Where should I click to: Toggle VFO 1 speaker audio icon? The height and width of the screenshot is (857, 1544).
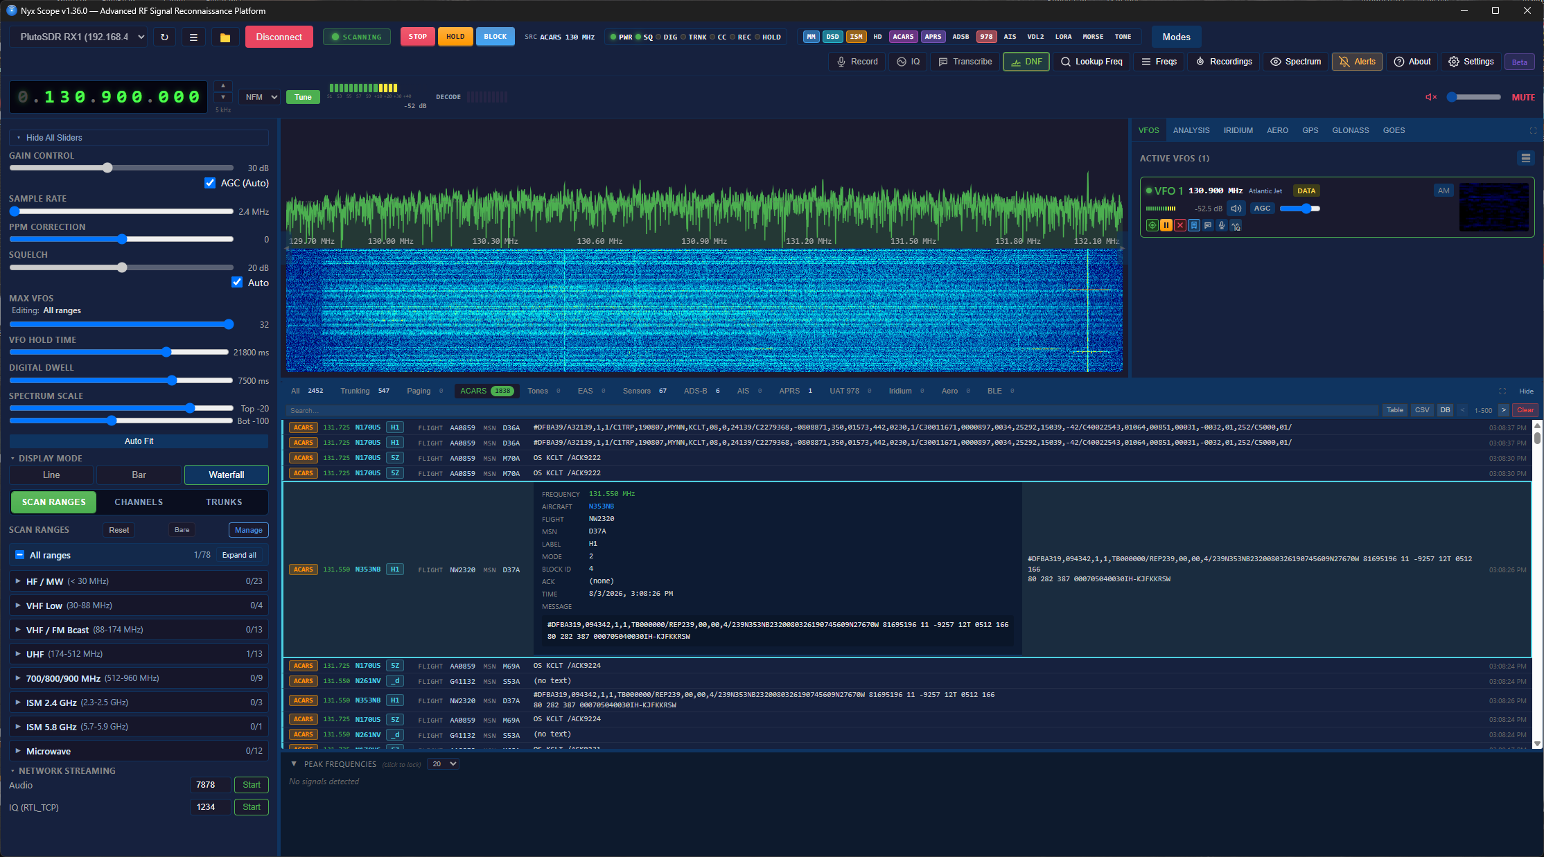coord(1236,209)
